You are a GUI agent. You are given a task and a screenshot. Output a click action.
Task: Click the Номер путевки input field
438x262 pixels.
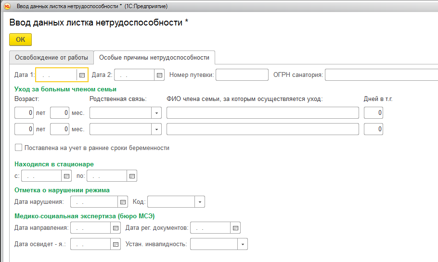click(242, 75)
